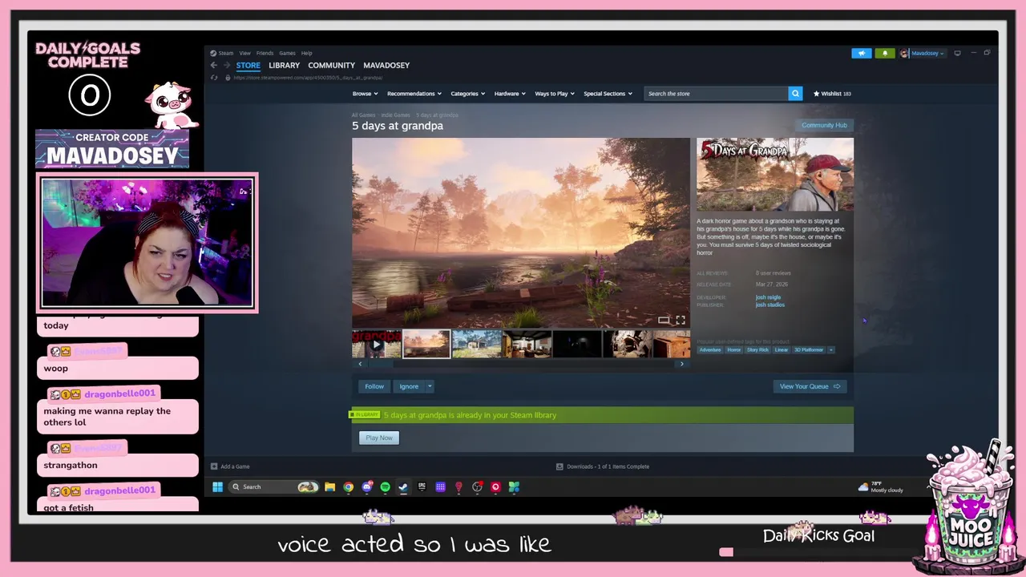Viewport: 1026px width, 577px height.
Task: Select the STORE tab
Action: click(x=248, y=65)
